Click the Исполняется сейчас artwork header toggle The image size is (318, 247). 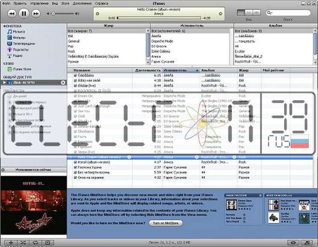tap(3, 170)
